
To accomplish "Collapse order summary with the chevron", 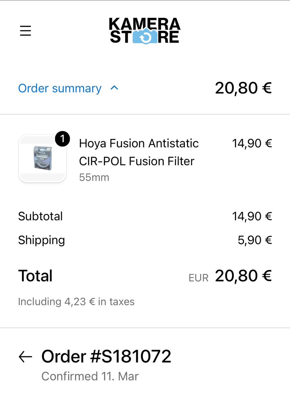I will pos(114,88).
